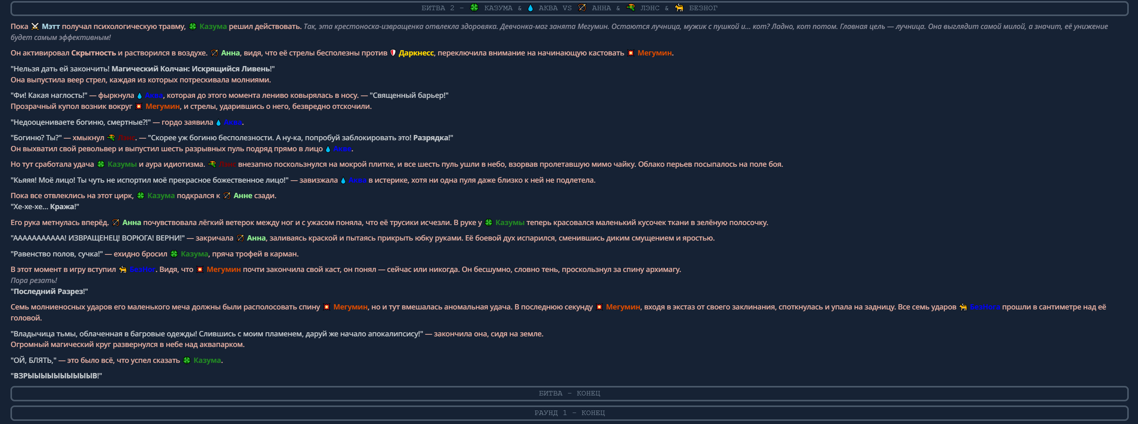Click the water droplet icon before АКВА in header
Viewport: 1138px width, 424px height.
(x=530, y=7)
